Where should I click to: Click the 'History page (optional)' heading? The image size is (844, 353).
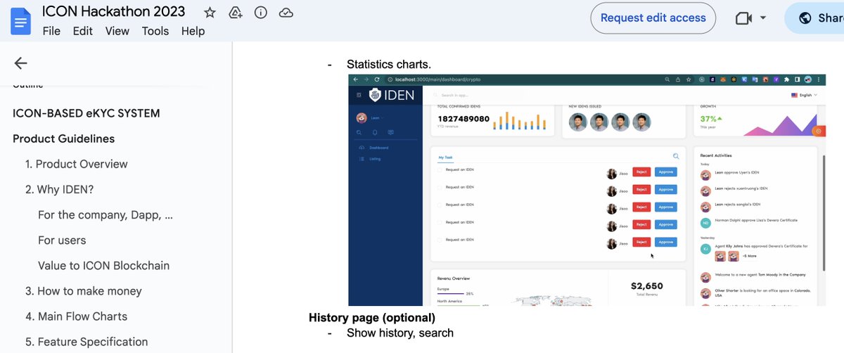[x=372, y=318]
